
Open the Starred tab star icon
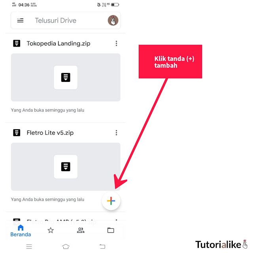(x=51, y=230)
